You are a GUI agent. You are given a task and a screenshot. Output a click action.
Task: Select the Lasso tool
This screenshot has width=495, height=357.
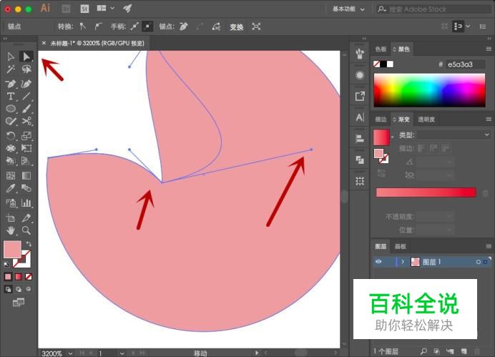pyautogui.click(x=26, y=69)
